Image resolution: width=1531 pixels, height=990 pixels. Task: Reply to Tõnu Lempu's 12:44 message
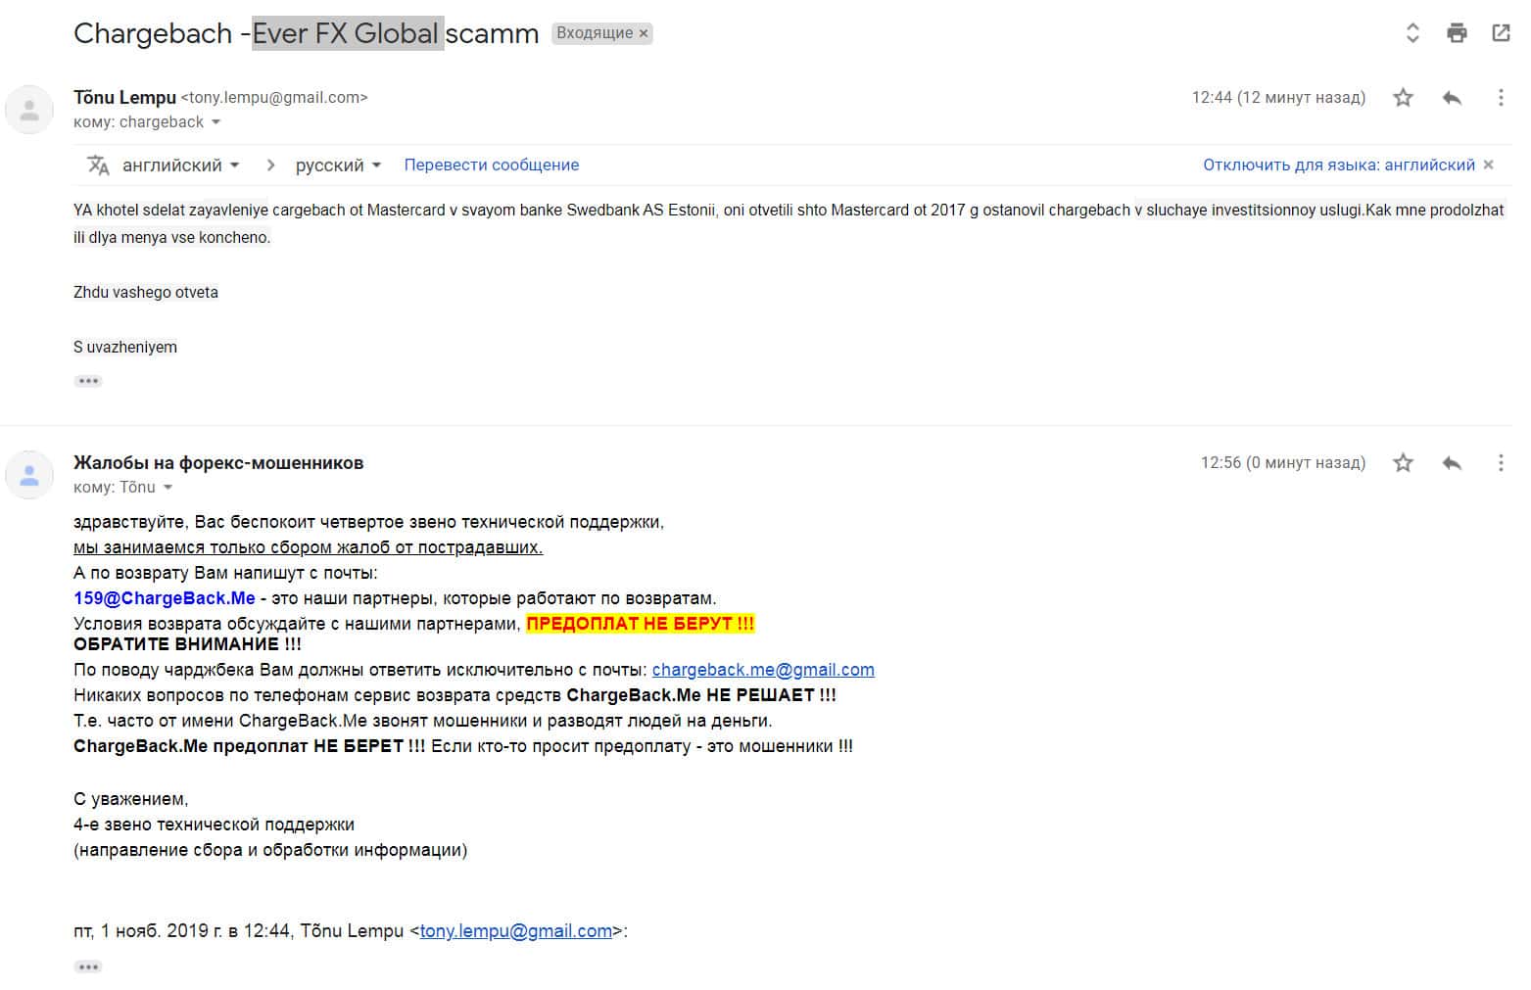tap(1452, 98)
